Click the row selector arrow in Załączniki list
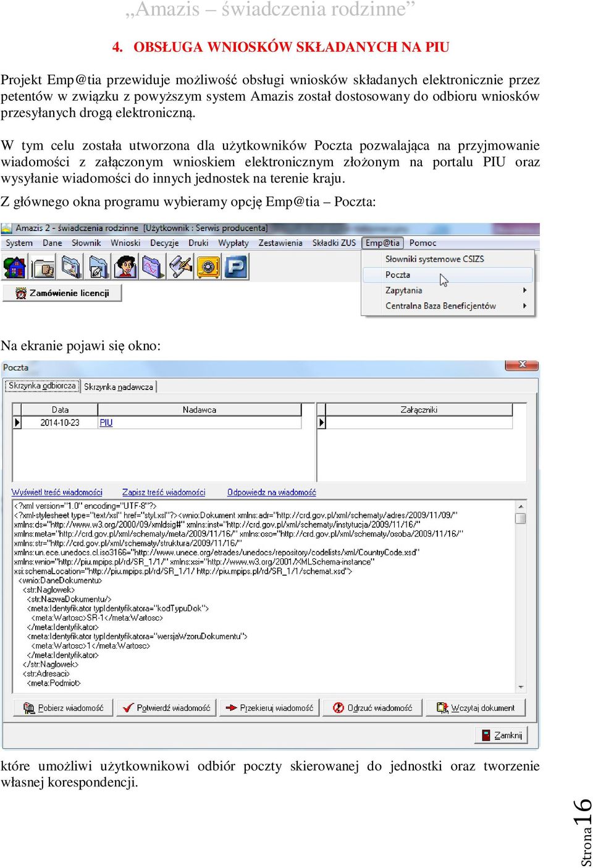This screenshot has height=868, width=593. click(321, 423)
